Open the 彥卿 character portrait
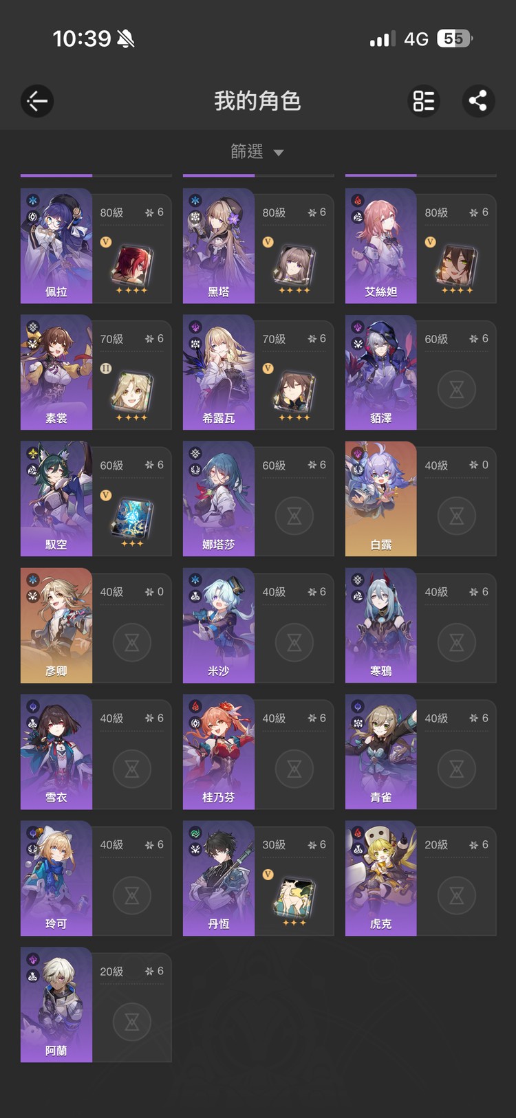The height and width of the screenshot is (1118, 516). [56, 626]
